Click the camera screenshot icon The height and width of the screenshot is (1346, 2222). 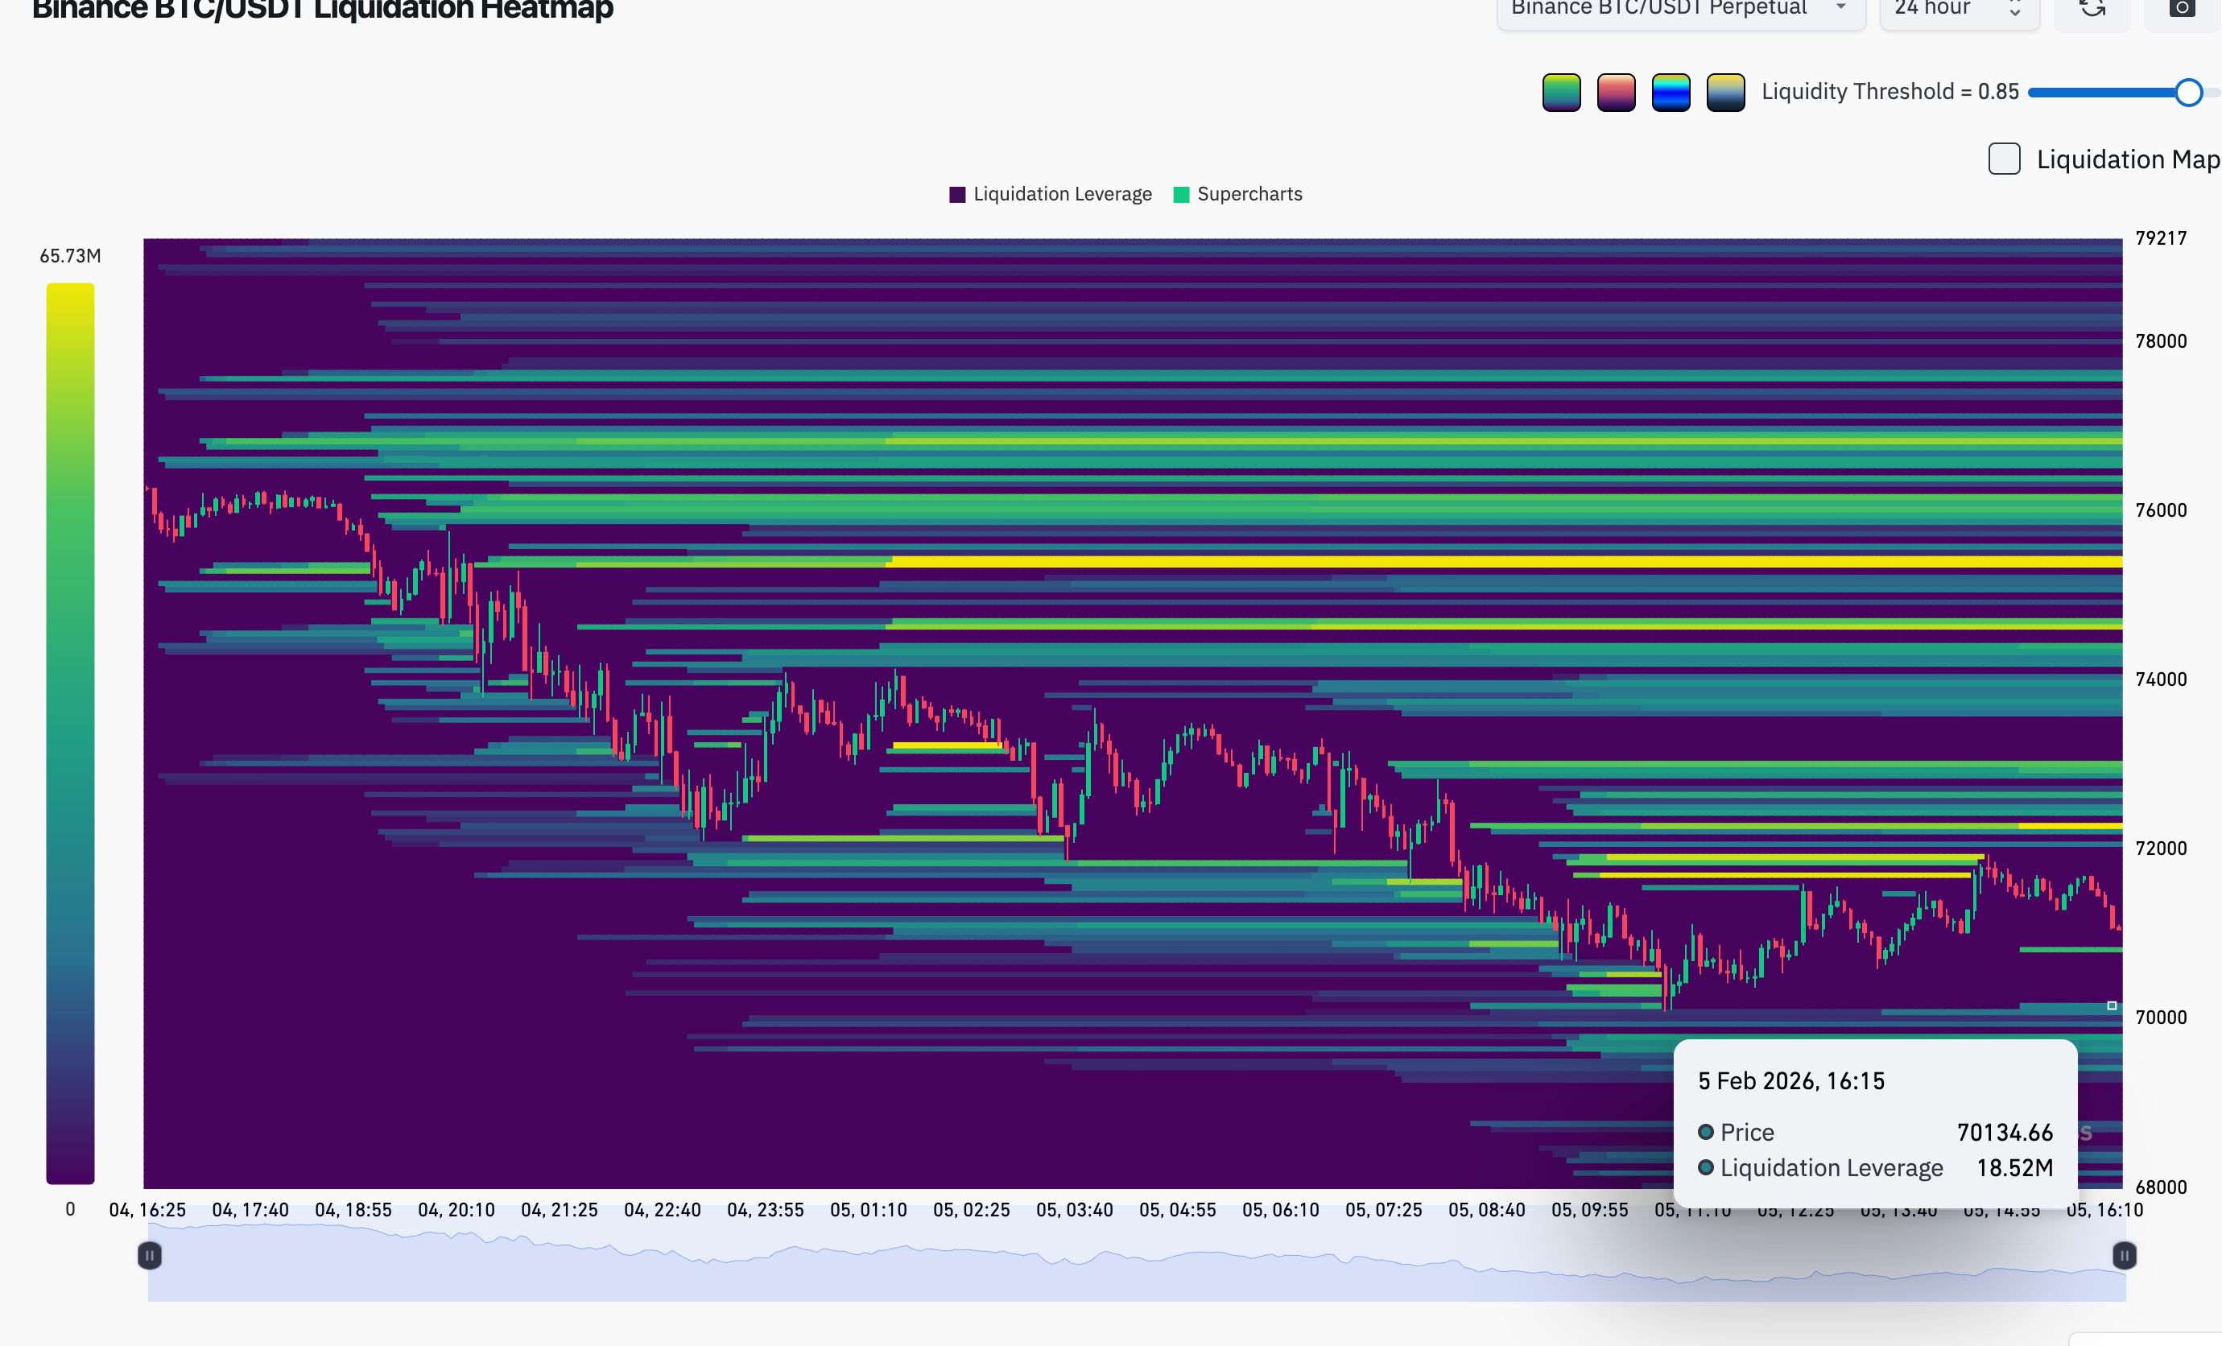pyautogui.click(x=2182, y=9)
